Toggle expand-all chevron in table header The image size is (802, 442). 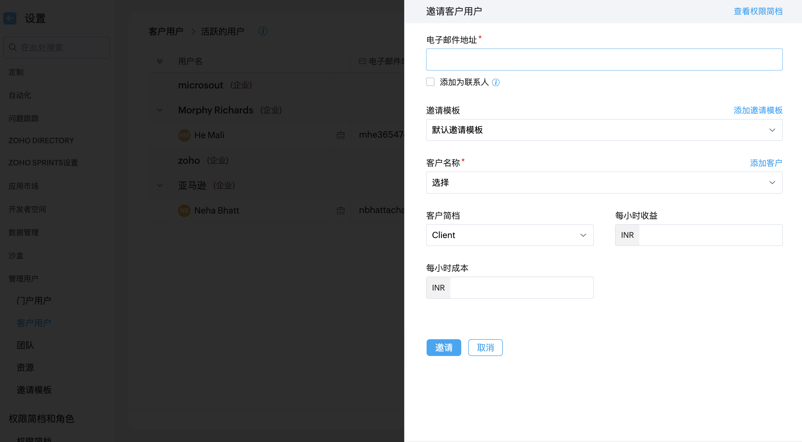[160, 61]
